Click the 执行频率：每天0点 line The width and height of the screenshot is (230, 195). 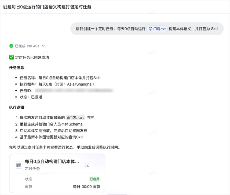[57, 84]
